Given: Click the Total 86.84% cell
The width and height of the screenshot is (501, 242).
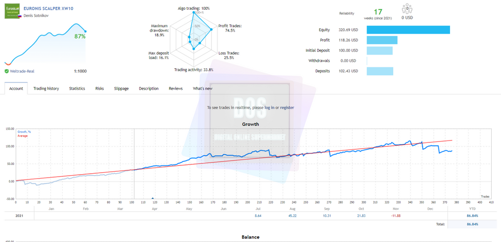Looking at the screenshot, I should point(472,224).
